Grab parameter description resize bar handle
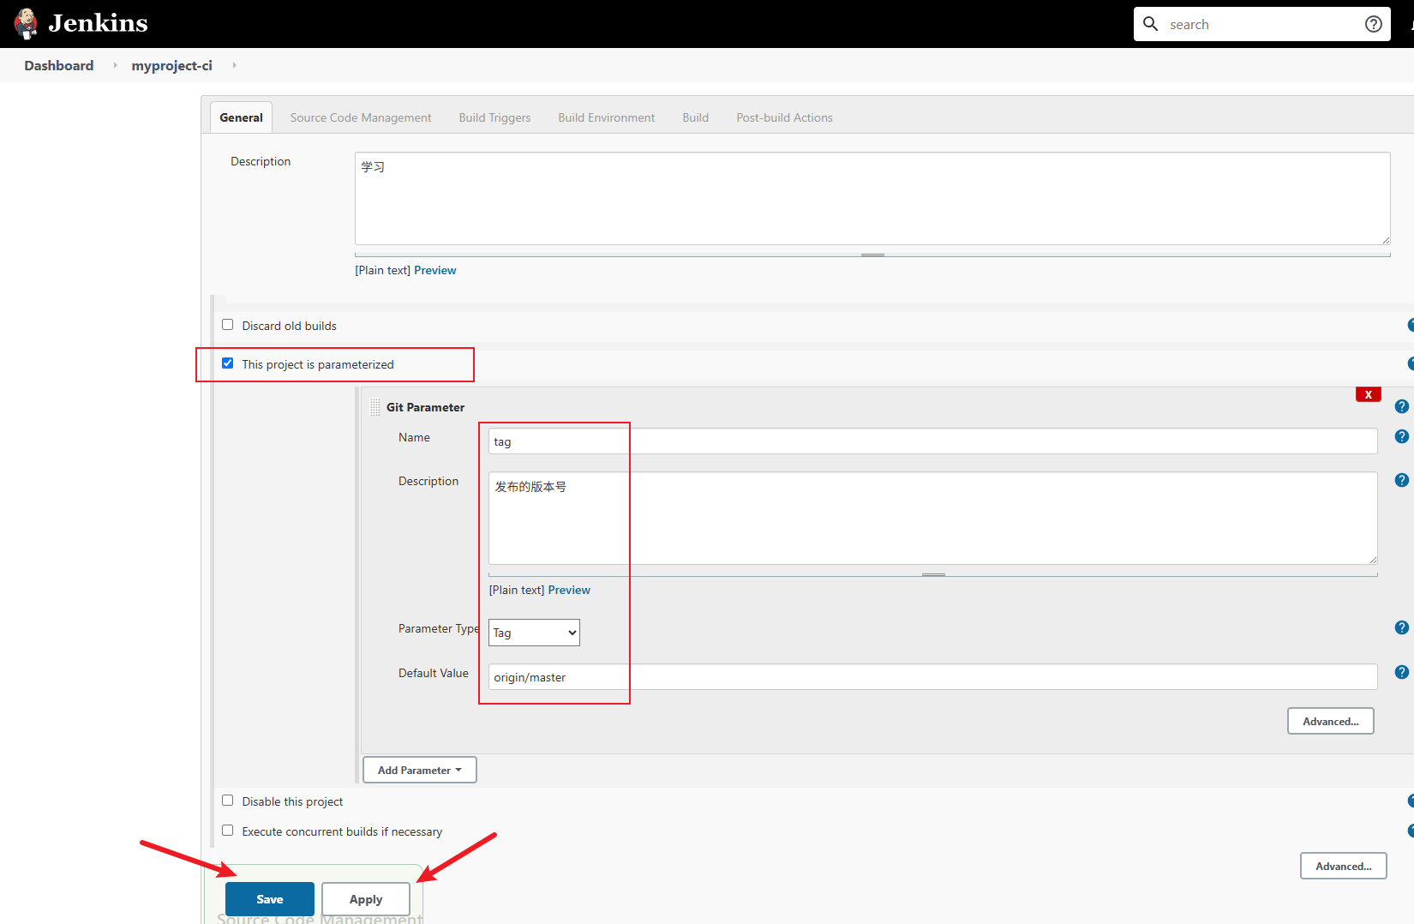Image resolution: width=1414 pixels, height=924 pixels. coord(933,574)
